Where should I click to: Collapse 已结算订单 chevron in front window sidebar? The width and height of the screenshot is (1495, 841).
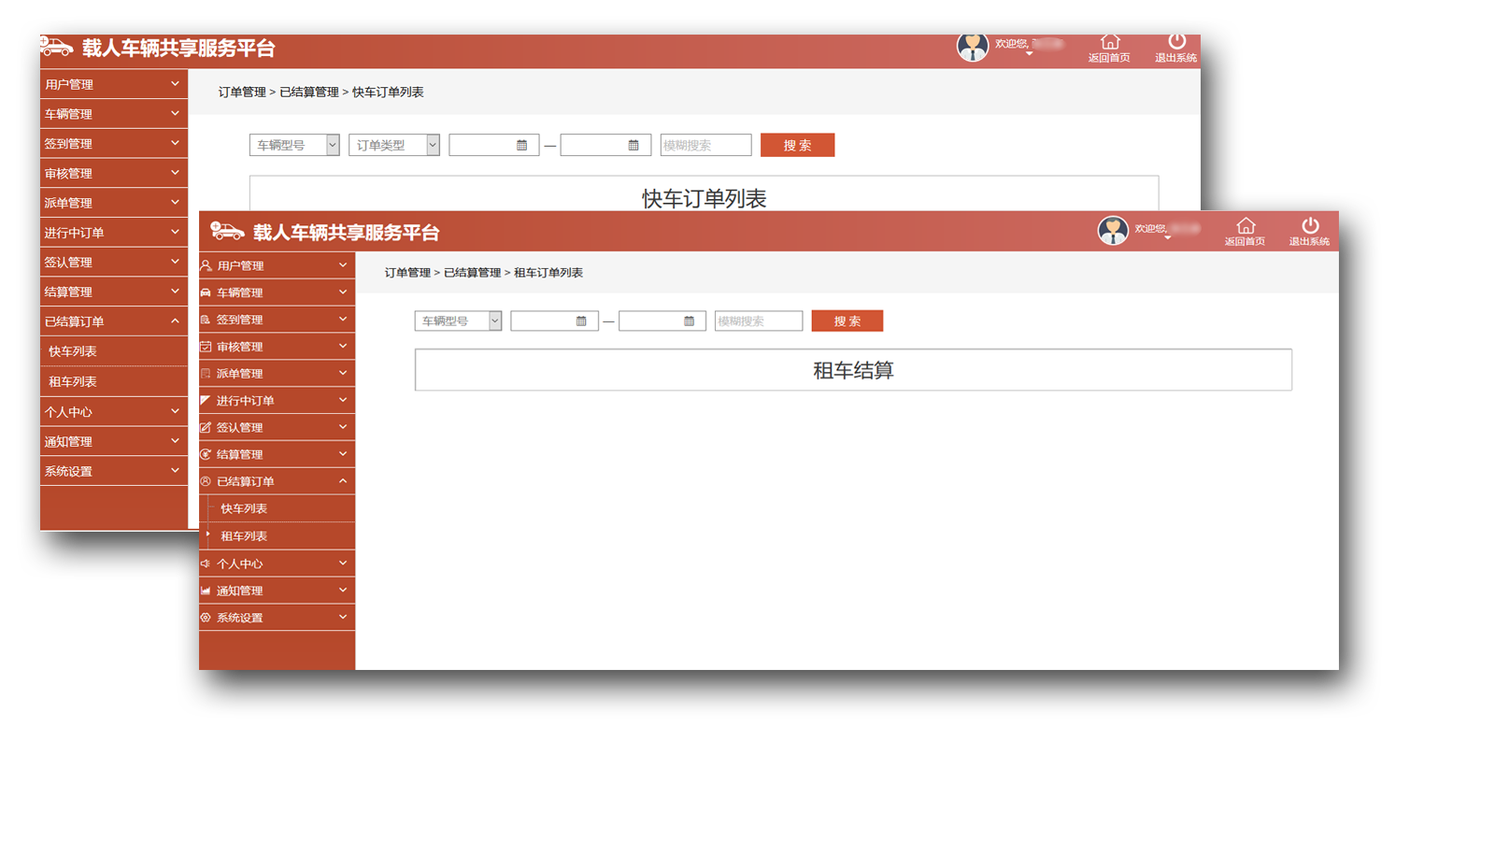point(343,481)
